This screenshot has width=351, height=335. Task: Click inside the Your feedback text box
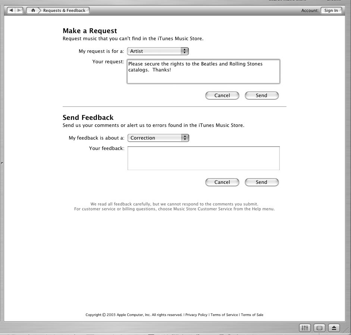point(204,158)
